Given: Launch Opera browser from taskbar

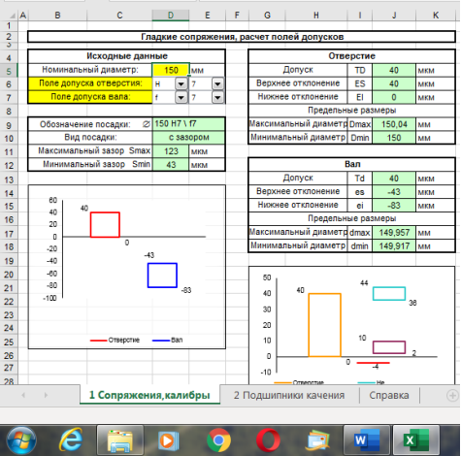Looking at the screenshot, I should (x=268, y=440).
